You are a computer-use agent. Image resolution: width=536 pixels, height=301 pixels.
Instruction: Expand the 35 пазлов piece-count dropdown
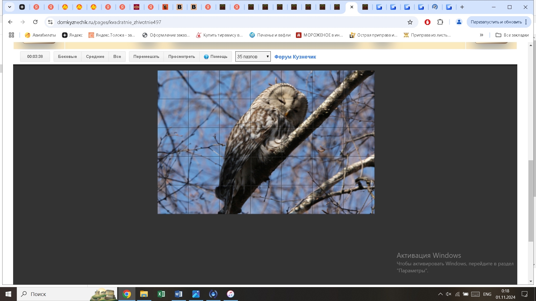click(x=253, y=57)
